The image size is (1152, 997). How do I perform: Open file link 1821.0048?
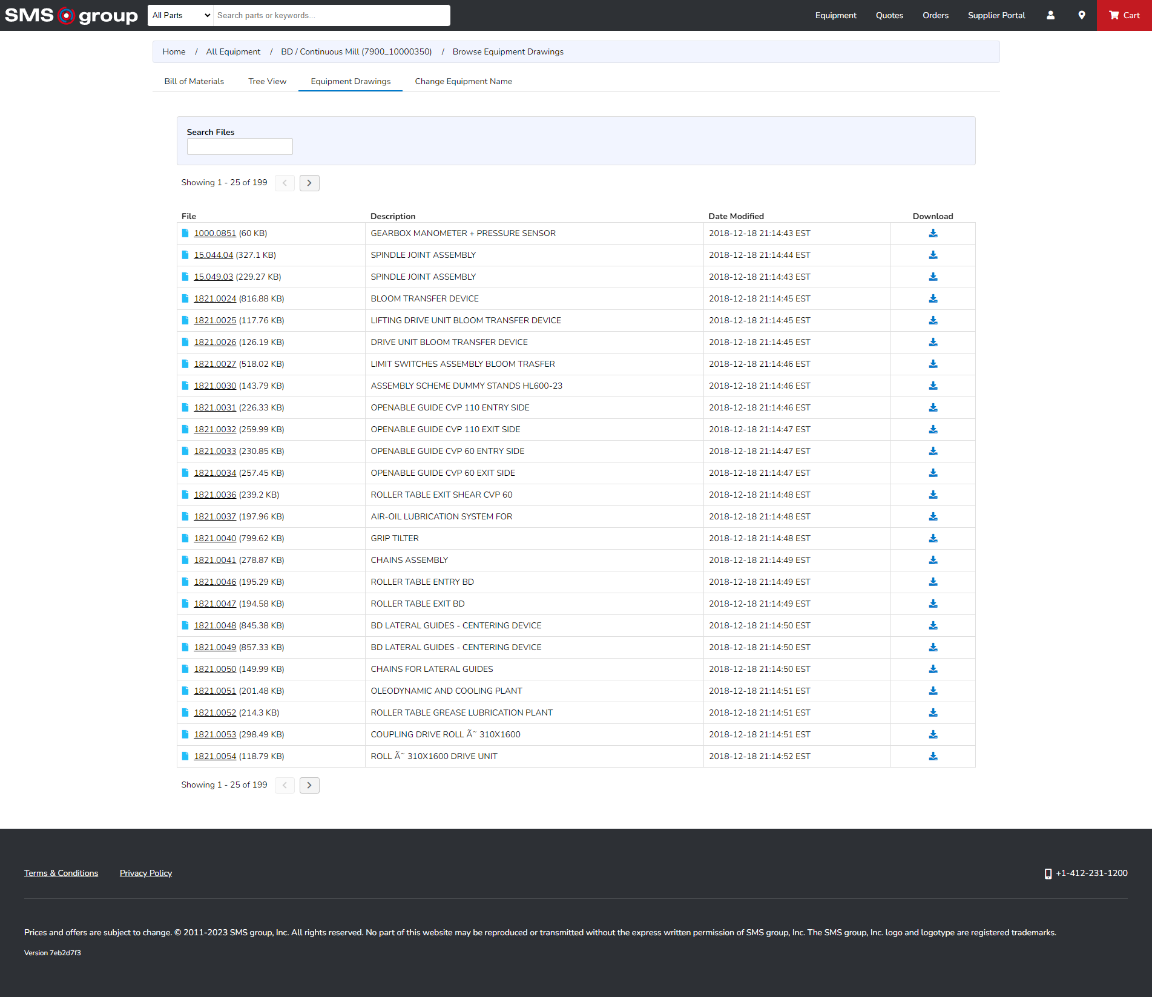coord(215,626)
